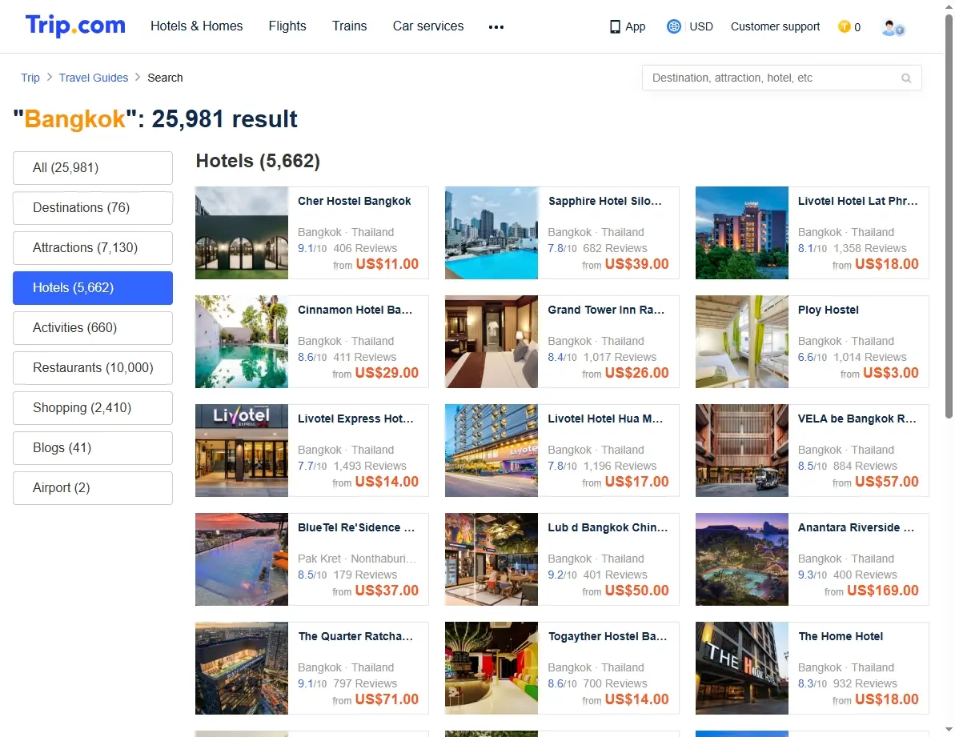Click the page vertical scrollbar
Viewport: 955px width, 737px height.
(x=949, y=217)
